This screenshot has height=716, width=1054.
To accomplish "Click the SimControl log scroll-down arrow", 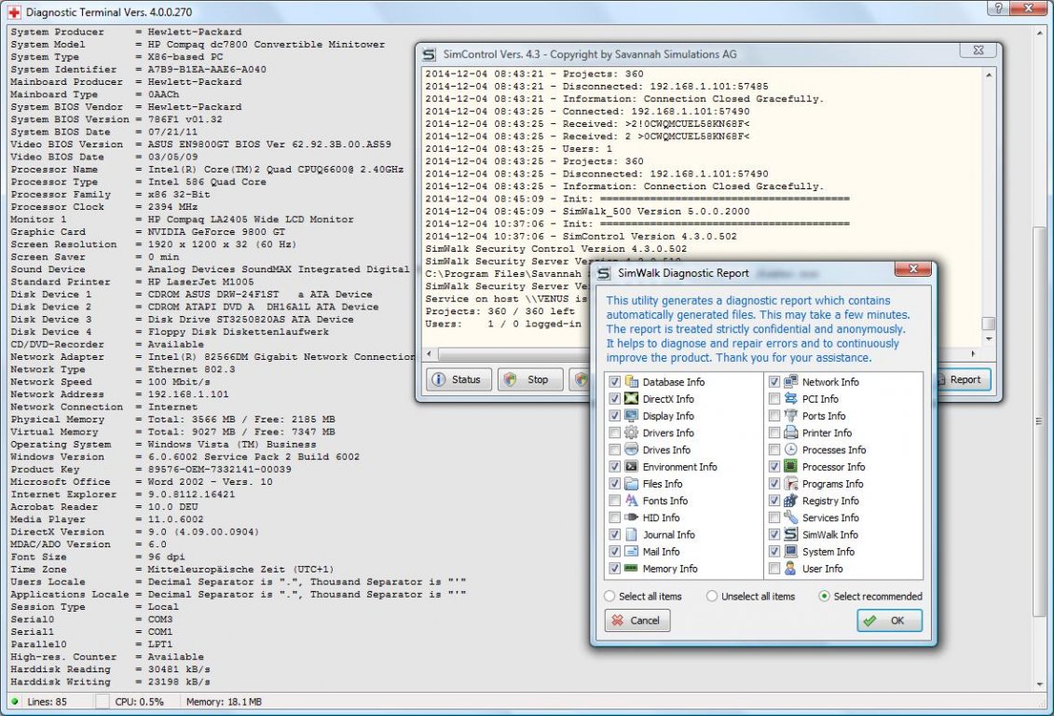I will pyautogui.click(x=988, y=338).
